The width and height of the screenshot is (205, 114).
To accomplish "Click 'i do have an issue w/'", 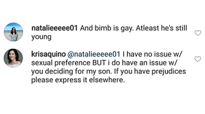I will click(143, 63).
